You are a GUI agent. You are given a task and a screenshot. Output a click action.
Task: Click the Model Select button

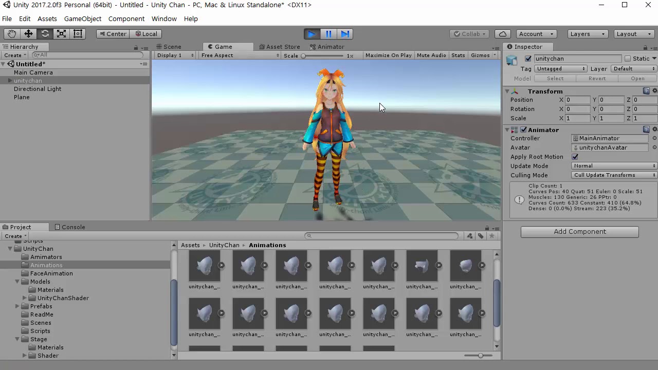click(555, 79)
